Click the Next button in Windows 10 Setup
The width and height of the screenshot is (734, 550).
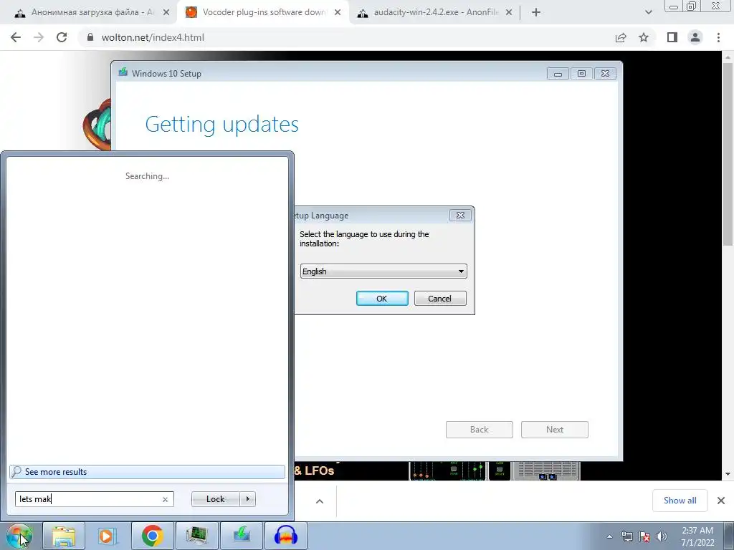tap(555, 430)
